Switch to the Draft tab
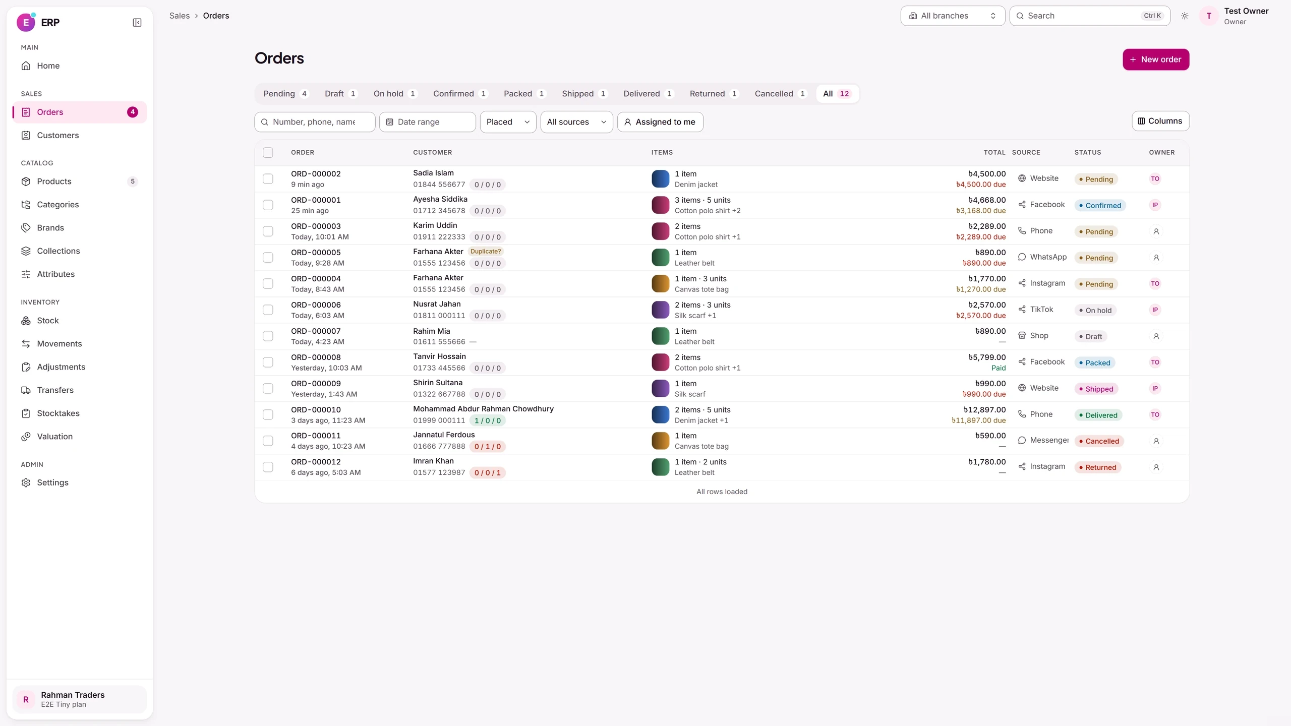This screenshot has height=726, width=1291. point(341,94)
